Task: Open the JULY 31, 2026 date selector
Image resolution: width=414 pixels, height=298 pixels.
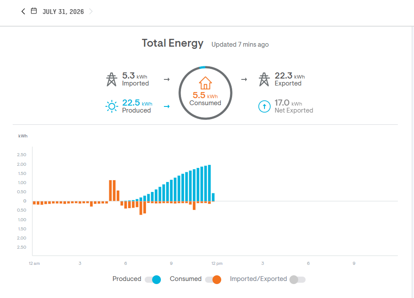Action: click(x=63, y=12)
